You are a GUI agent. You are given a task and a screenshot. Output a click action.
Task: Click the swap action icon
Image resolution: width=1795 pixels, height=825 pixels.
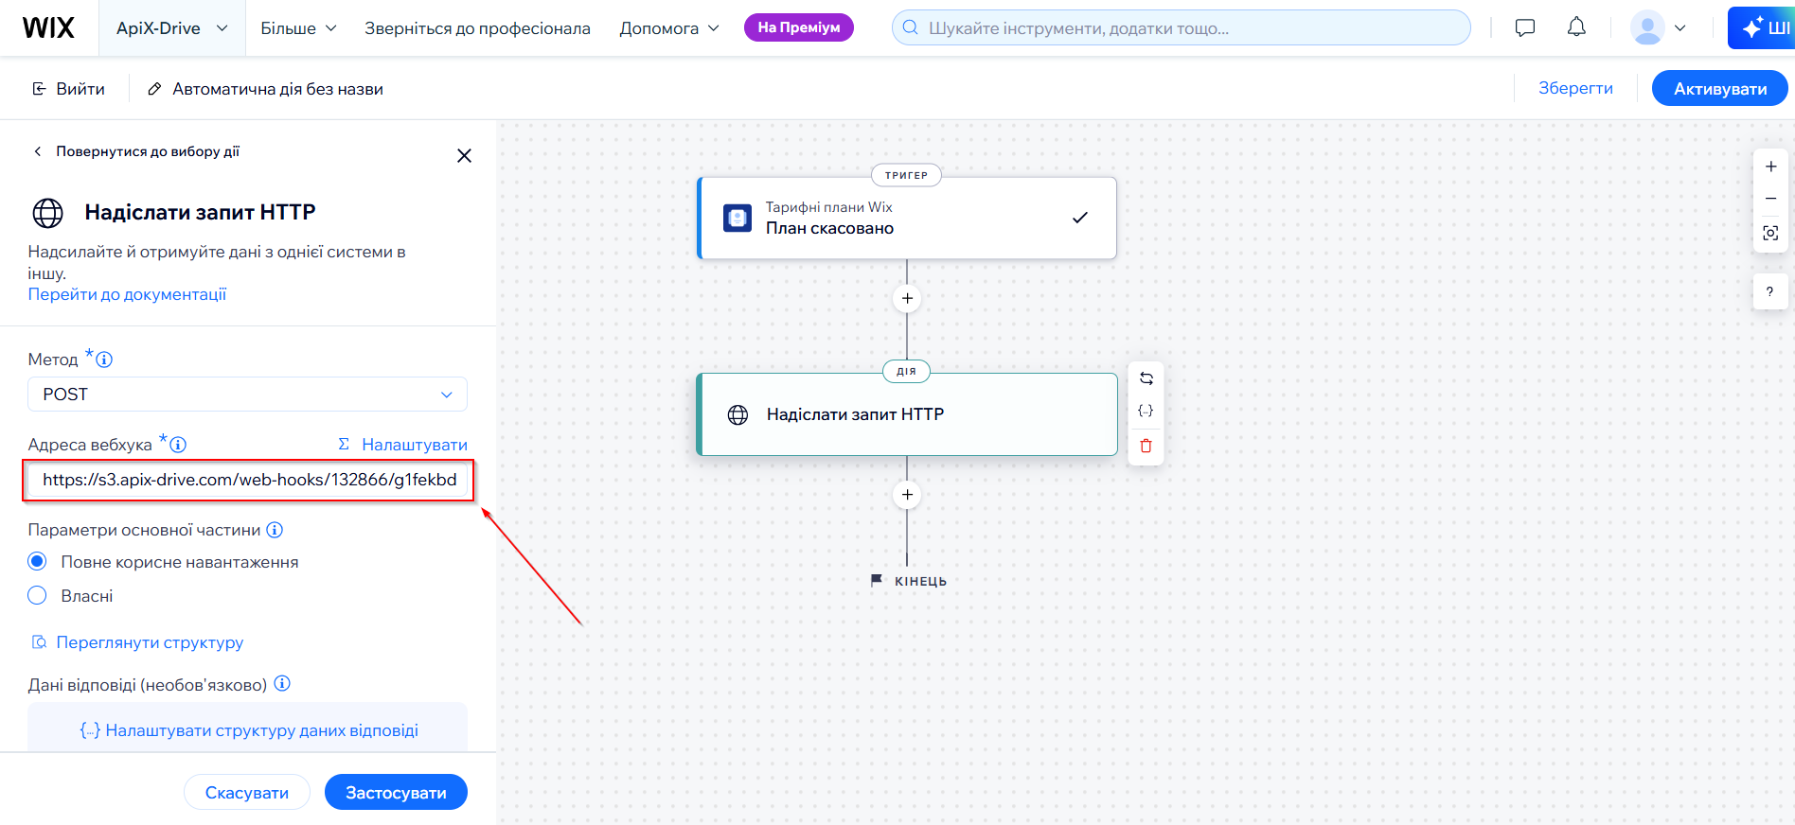point(1146,378)
